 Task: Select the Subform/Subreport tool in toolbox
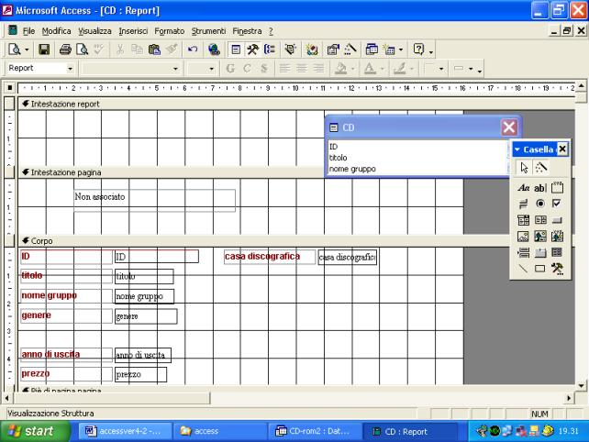point(557,252)
